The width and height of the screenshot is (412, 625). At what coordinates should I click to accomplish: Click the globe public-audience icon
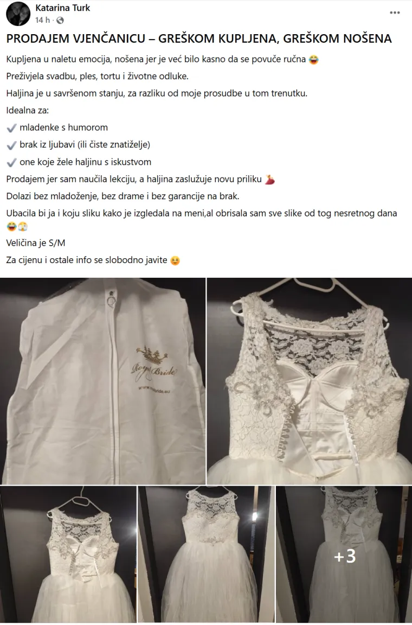tap(60, 20)
